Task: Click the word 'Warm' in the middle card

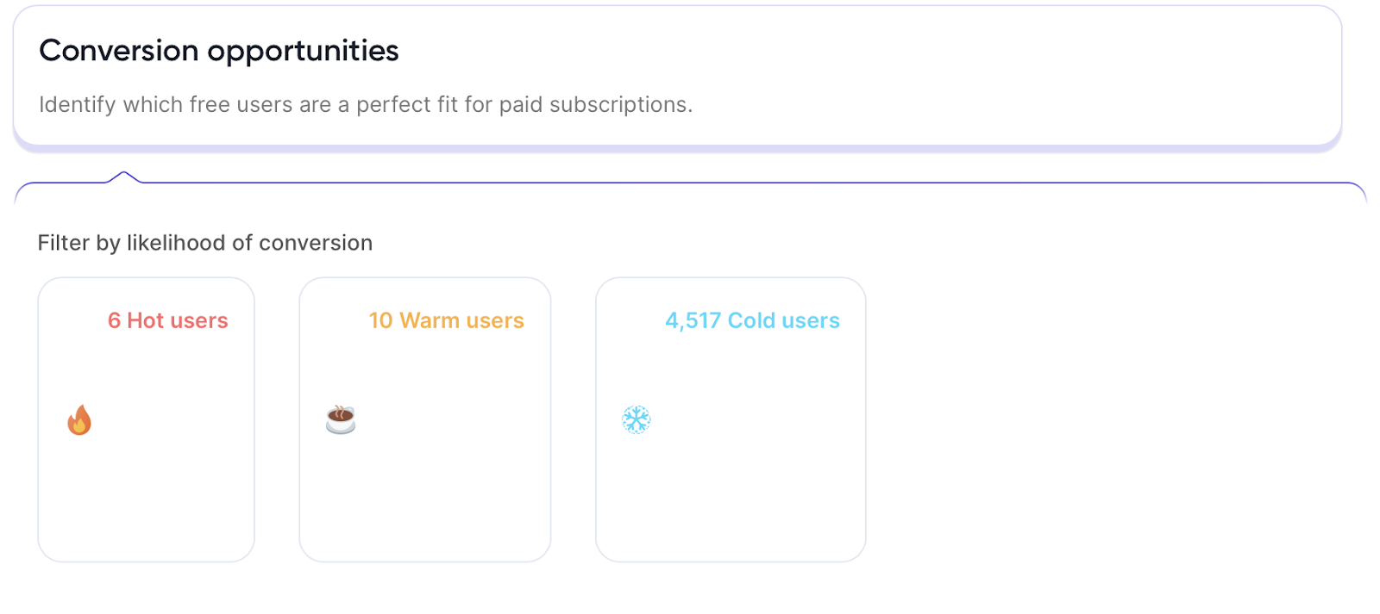Action: coord(430,320)
